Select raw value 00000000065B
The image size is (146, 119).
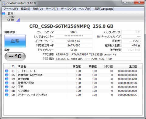[127, 79]
